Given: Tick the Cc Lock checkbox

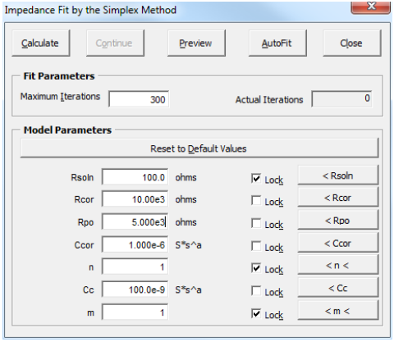Looking at the screenshot, I should click(x=256, y=291).
